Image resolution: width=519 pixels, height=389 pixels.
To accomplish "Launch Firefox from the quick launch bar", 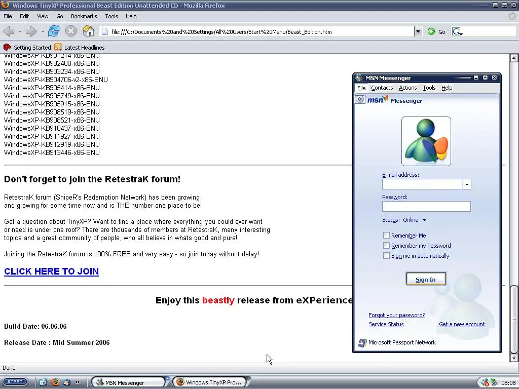I will click(55, 382).
